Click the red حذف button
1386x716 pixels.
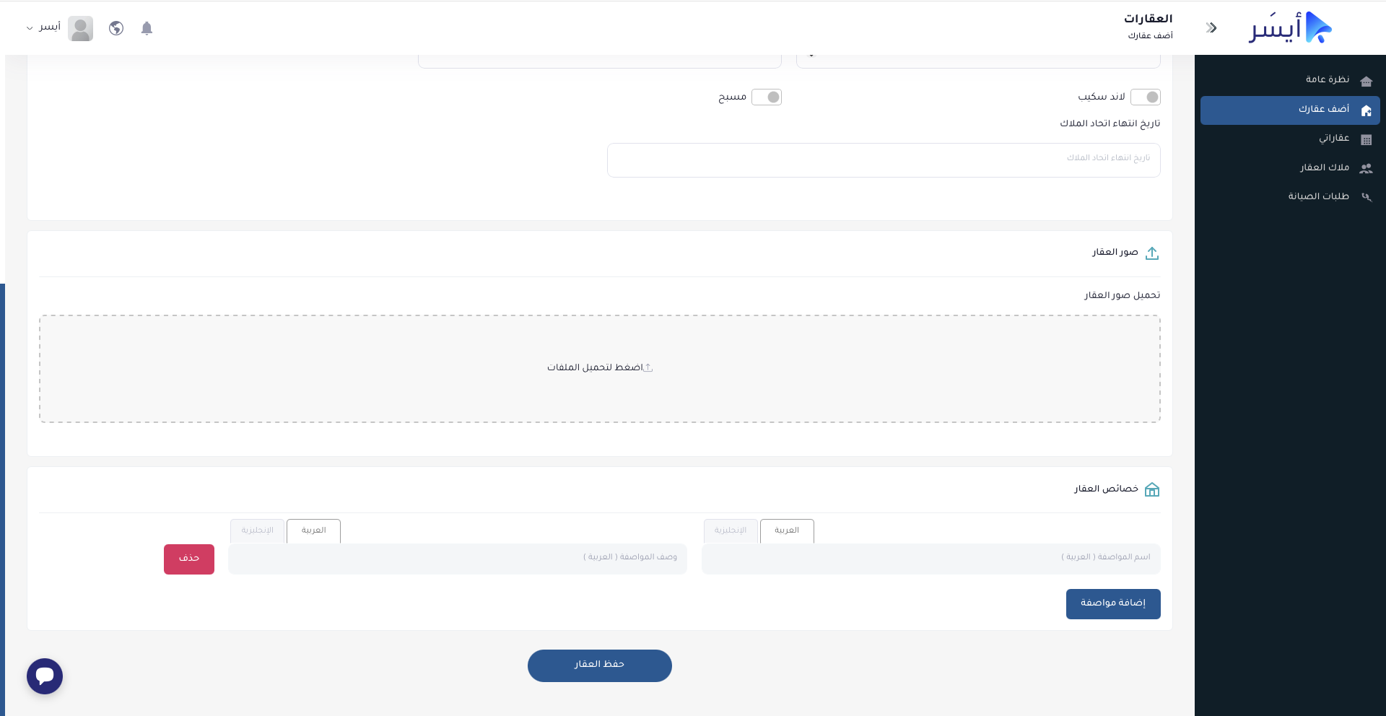(189, 559)
